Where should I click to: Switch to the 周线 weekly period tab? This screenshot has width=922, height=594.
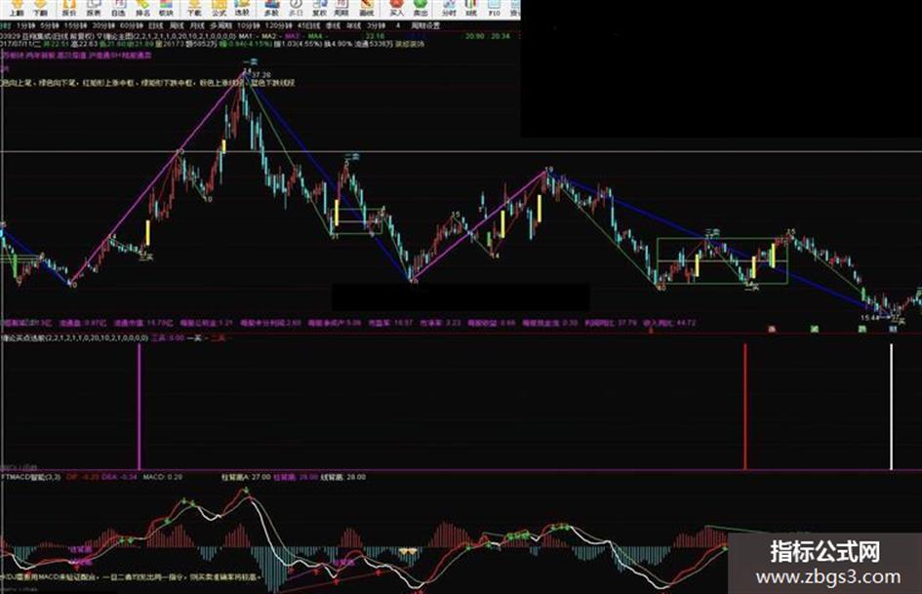177,26
